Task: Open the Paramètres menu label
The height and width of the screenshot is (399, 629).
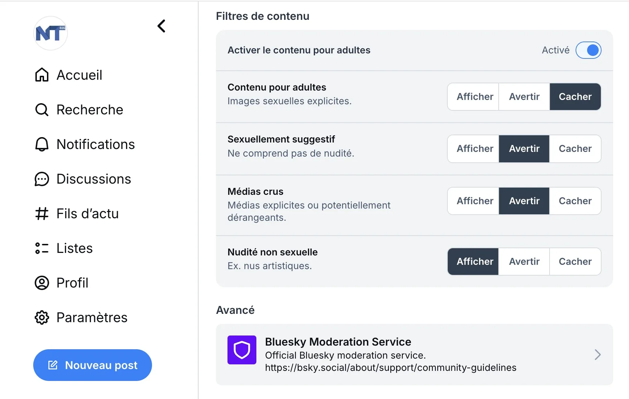Action: pos(92,317)
